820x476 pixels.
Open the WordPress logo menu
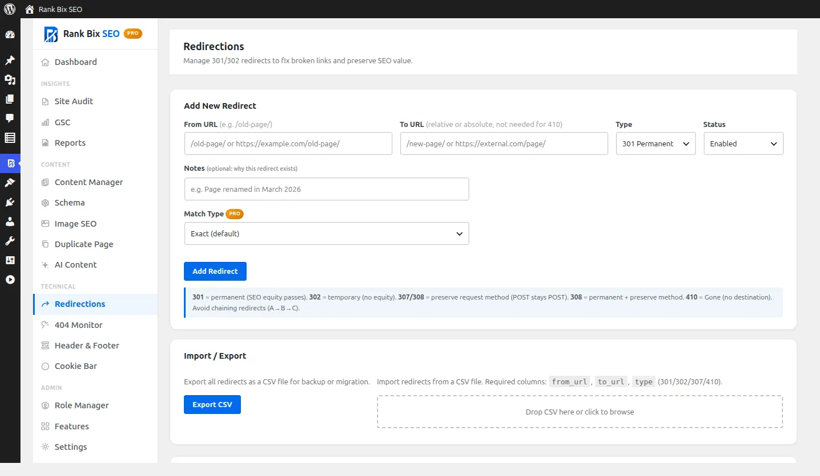coord(10,9)
